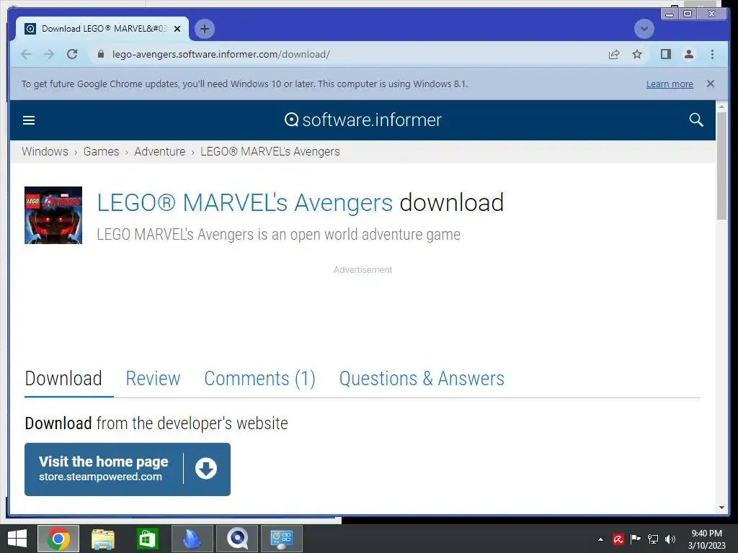Open the Windows Store taskbar icon

point(147,539)
